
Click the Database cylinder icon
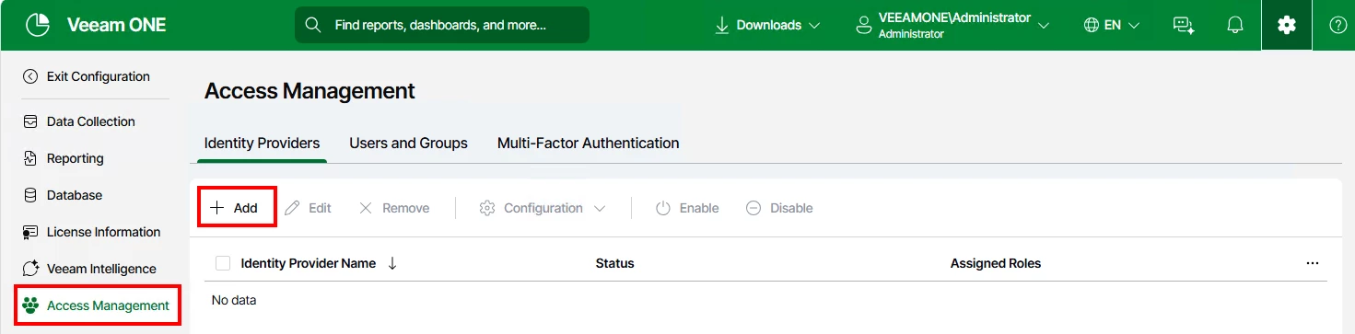30,195
